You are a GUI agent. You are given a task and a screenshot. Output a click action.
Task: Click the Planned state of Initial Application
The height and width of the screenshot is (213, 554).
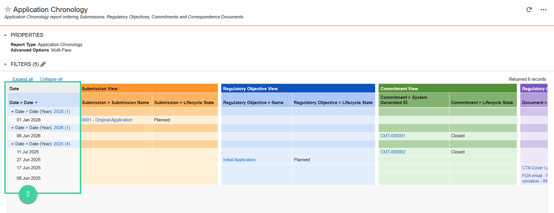pos(302,160)
